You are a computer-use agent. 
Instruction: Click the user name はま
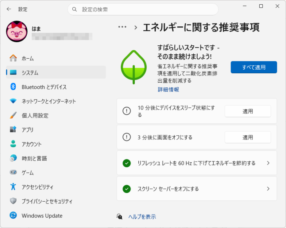pyautogui.click(x=36, y=29)
